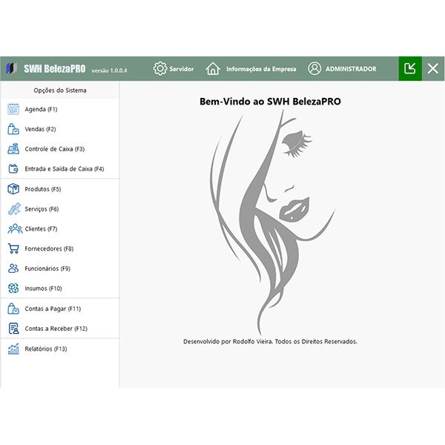Open Funcionários (F9) menu entry

click(x=47, y=268)
